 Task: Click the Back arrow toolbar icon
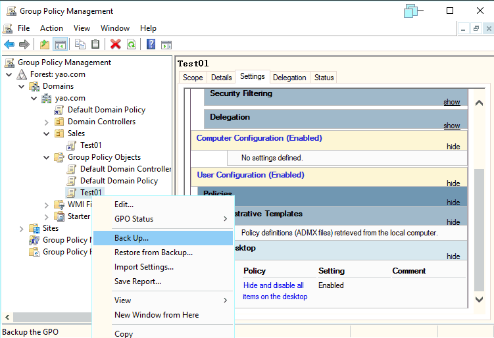pyautogui.click(x=9, y=45)
